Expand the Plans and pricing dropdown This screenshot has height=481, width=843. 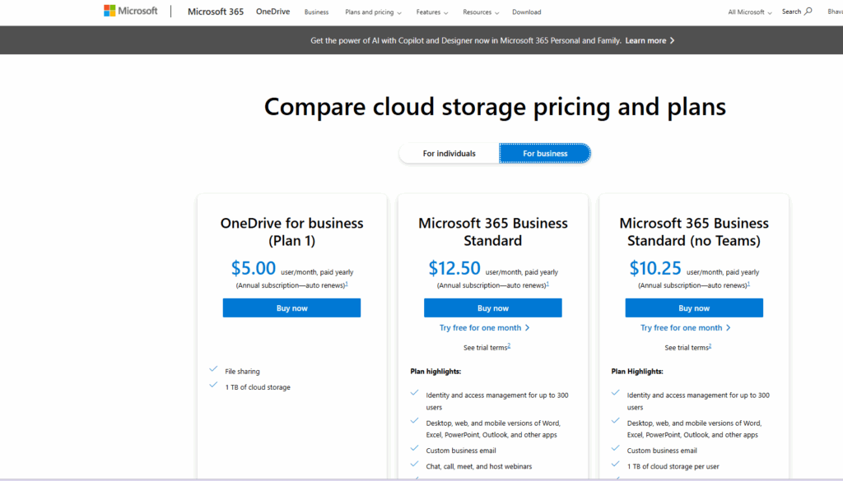pyautogui.click(x=371, y=12)
